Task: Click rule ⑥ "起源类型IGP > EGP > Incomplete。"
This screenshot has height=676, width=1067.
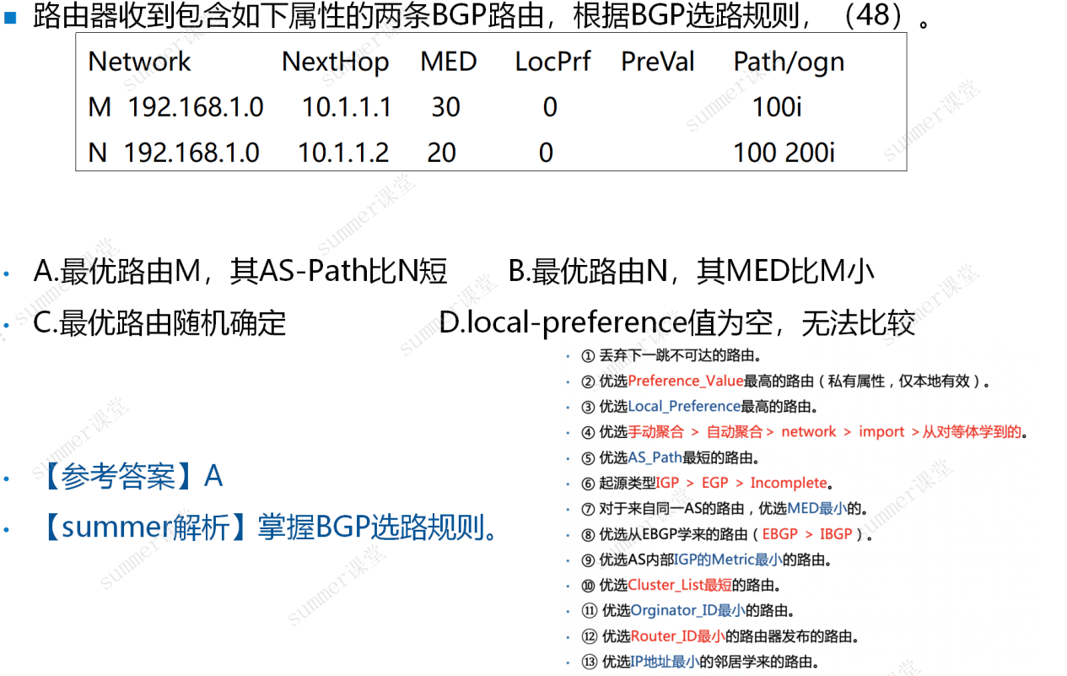Action: tap(708, 484)
